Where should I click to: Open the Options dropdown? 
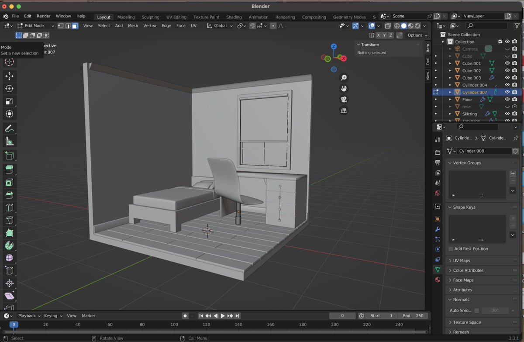[417, 35]
